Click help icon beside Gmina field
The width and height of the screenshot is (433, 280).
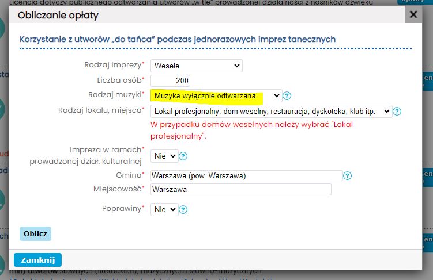(347, 176)
